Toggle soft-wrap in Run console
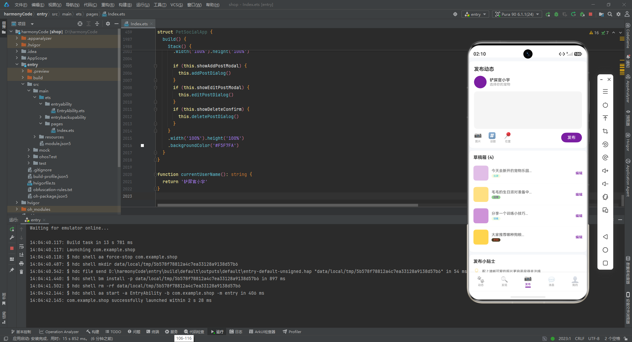 (x=21, y=246)
